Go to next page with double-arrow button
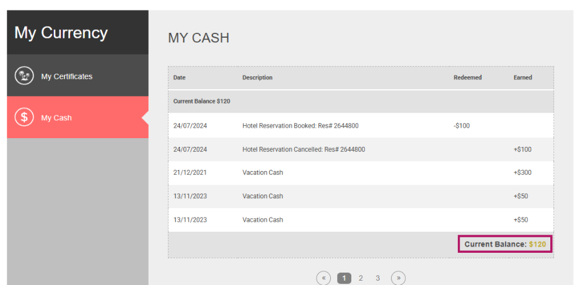Screen dimensions: 580x285 [398, 278]
